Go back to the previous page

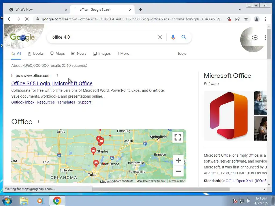[x=10, y=19]
